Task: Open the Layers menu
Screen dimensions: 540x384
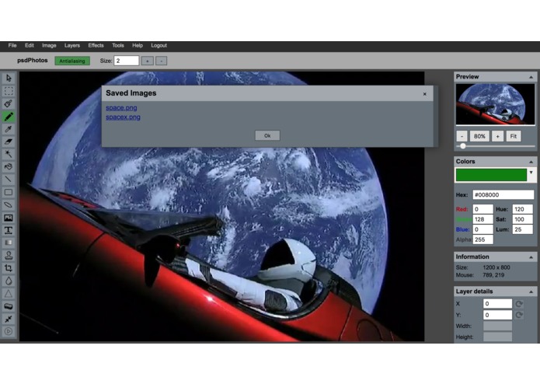Action: point(72,45)
